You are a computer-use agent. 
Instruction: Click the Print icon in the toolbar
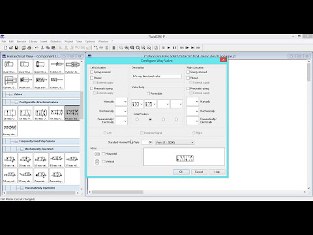click(29, 48)
